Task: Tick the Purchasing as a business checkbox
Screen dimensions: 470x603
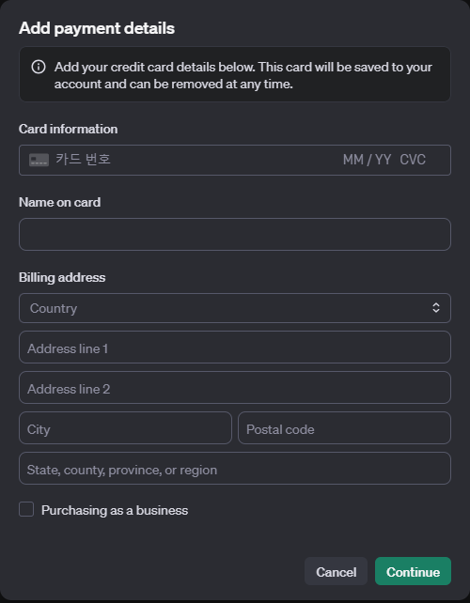Action: click(26, 510)
